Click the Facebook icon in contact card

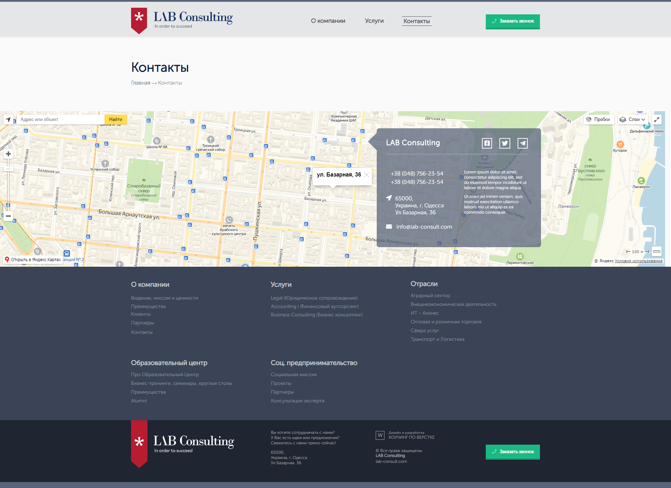[x=487, y=143]
